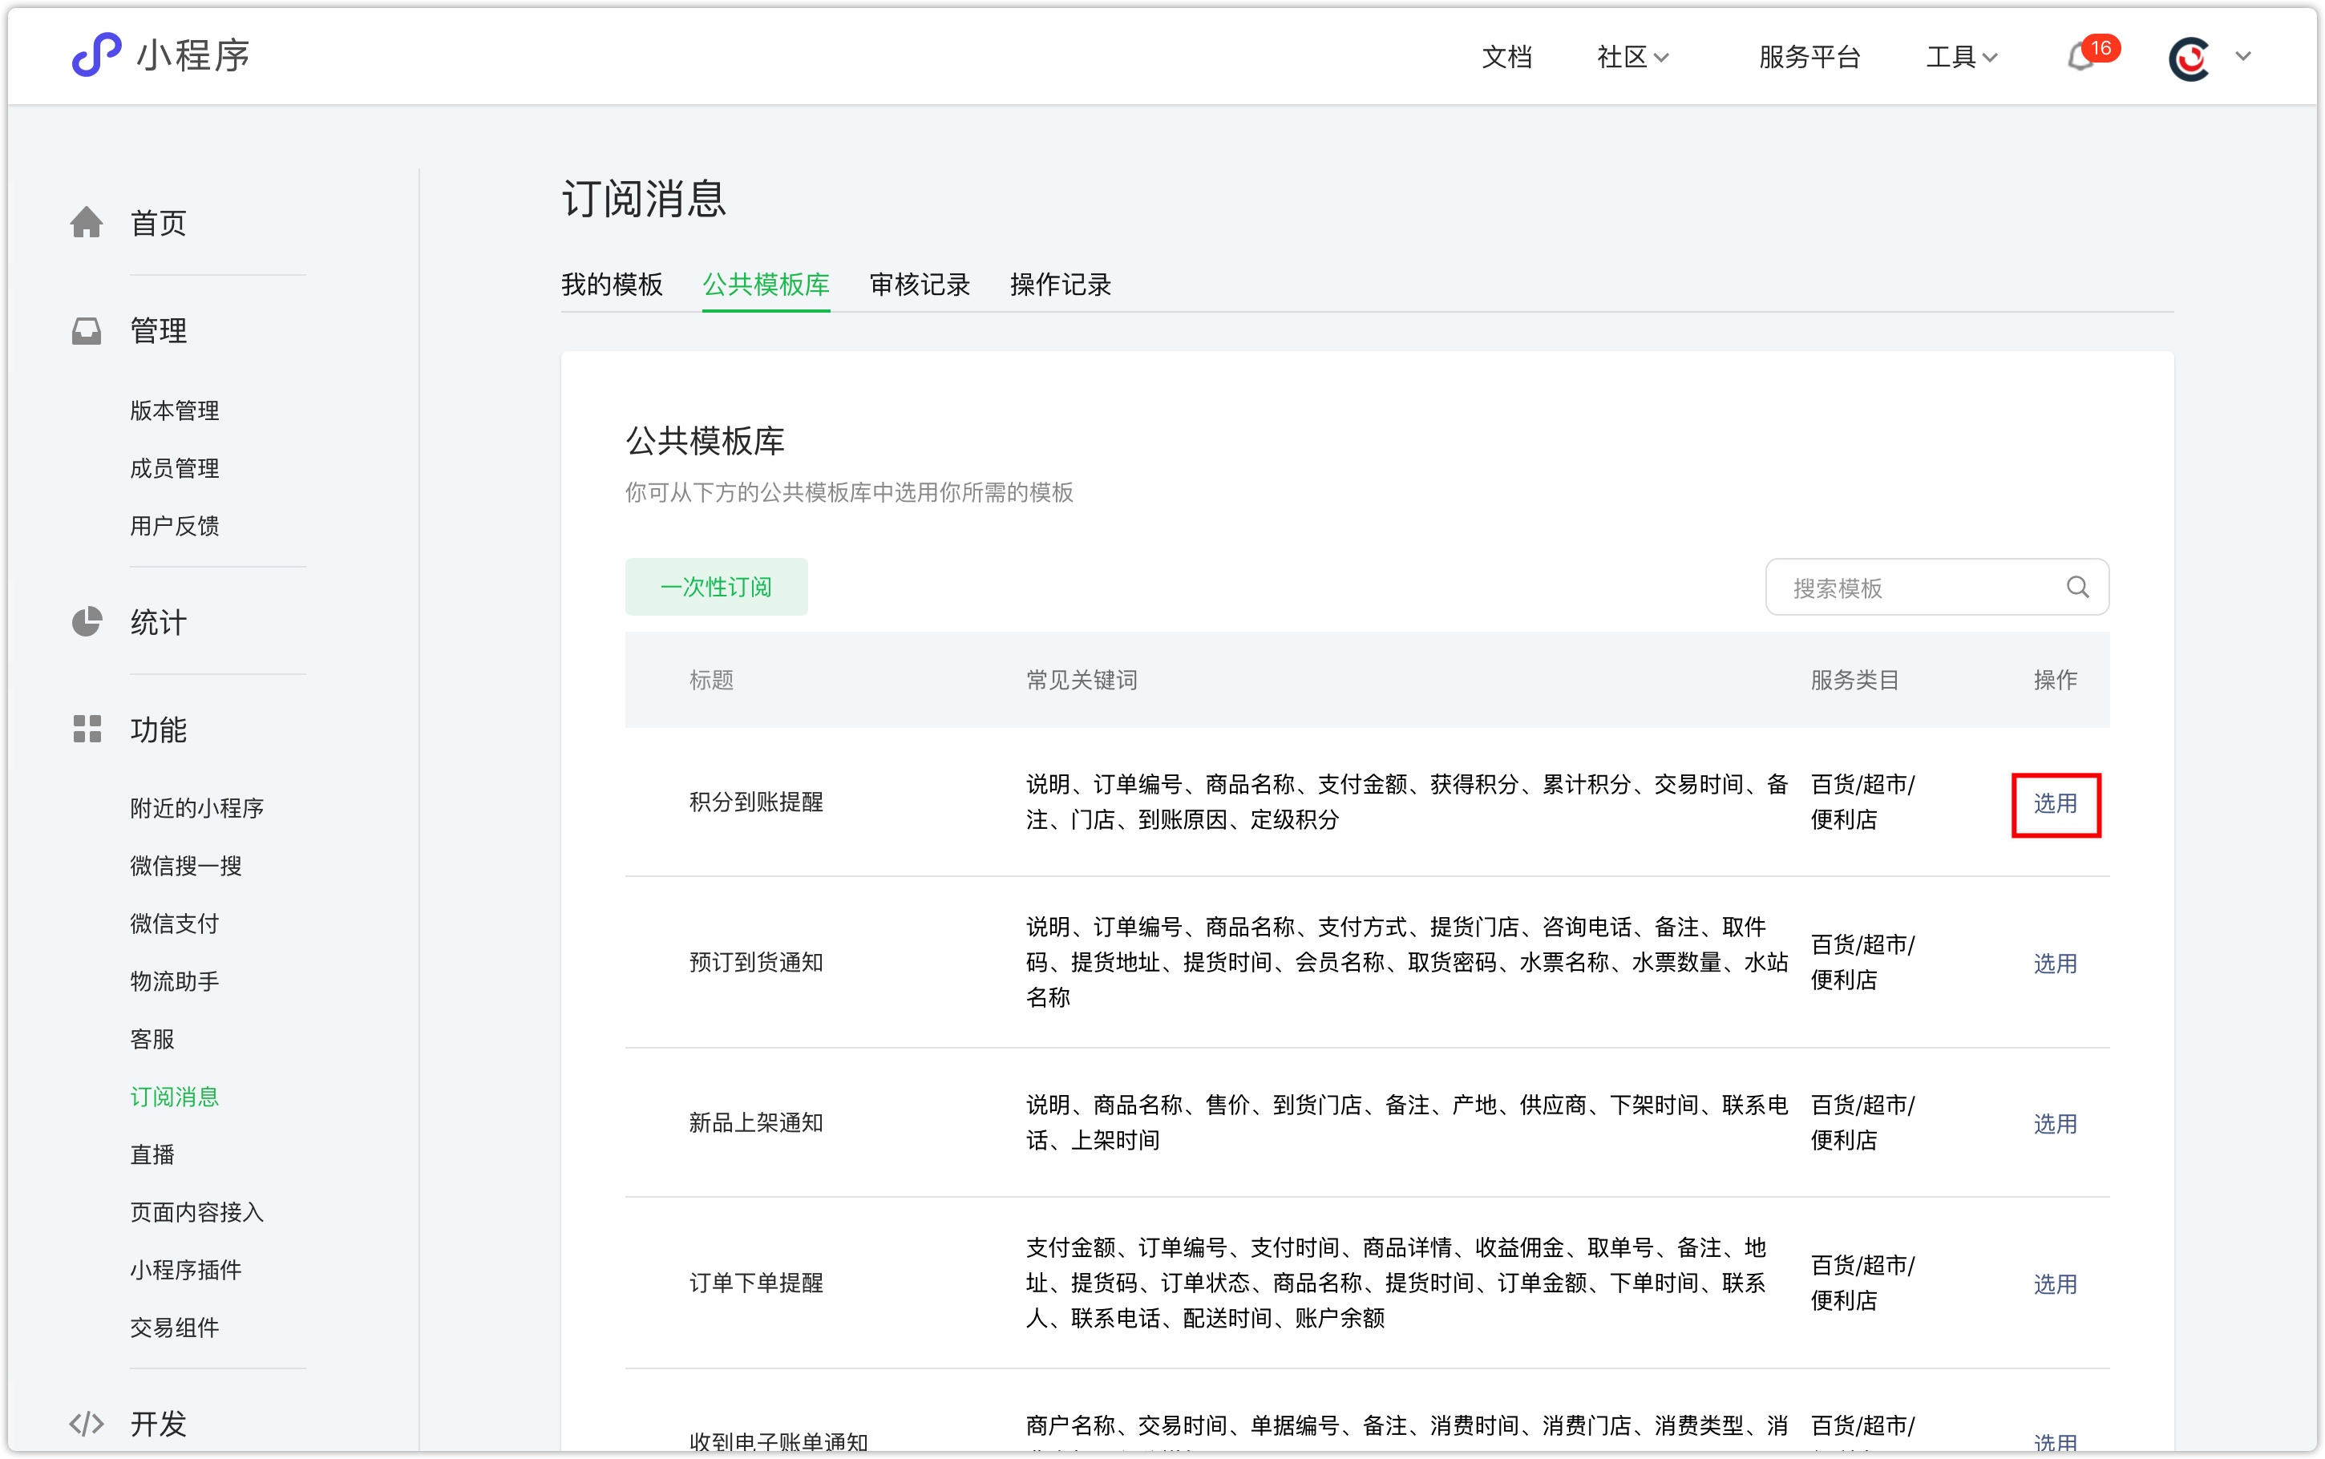Click the 统计 pie chart icon
This screenshot has height=1459, width=2325.
(87, 621)
